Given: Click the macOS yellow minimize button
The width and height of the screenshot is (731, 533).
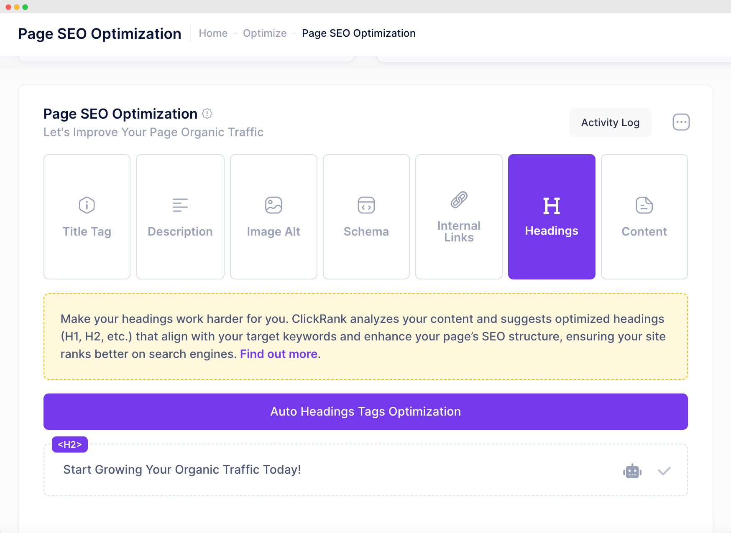Looking at the screenshot, I should [17, 7].
